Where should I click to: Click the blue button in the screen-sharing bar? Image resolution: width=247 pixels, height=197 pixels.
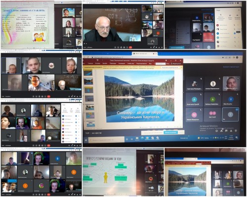[x=170, y=132]
